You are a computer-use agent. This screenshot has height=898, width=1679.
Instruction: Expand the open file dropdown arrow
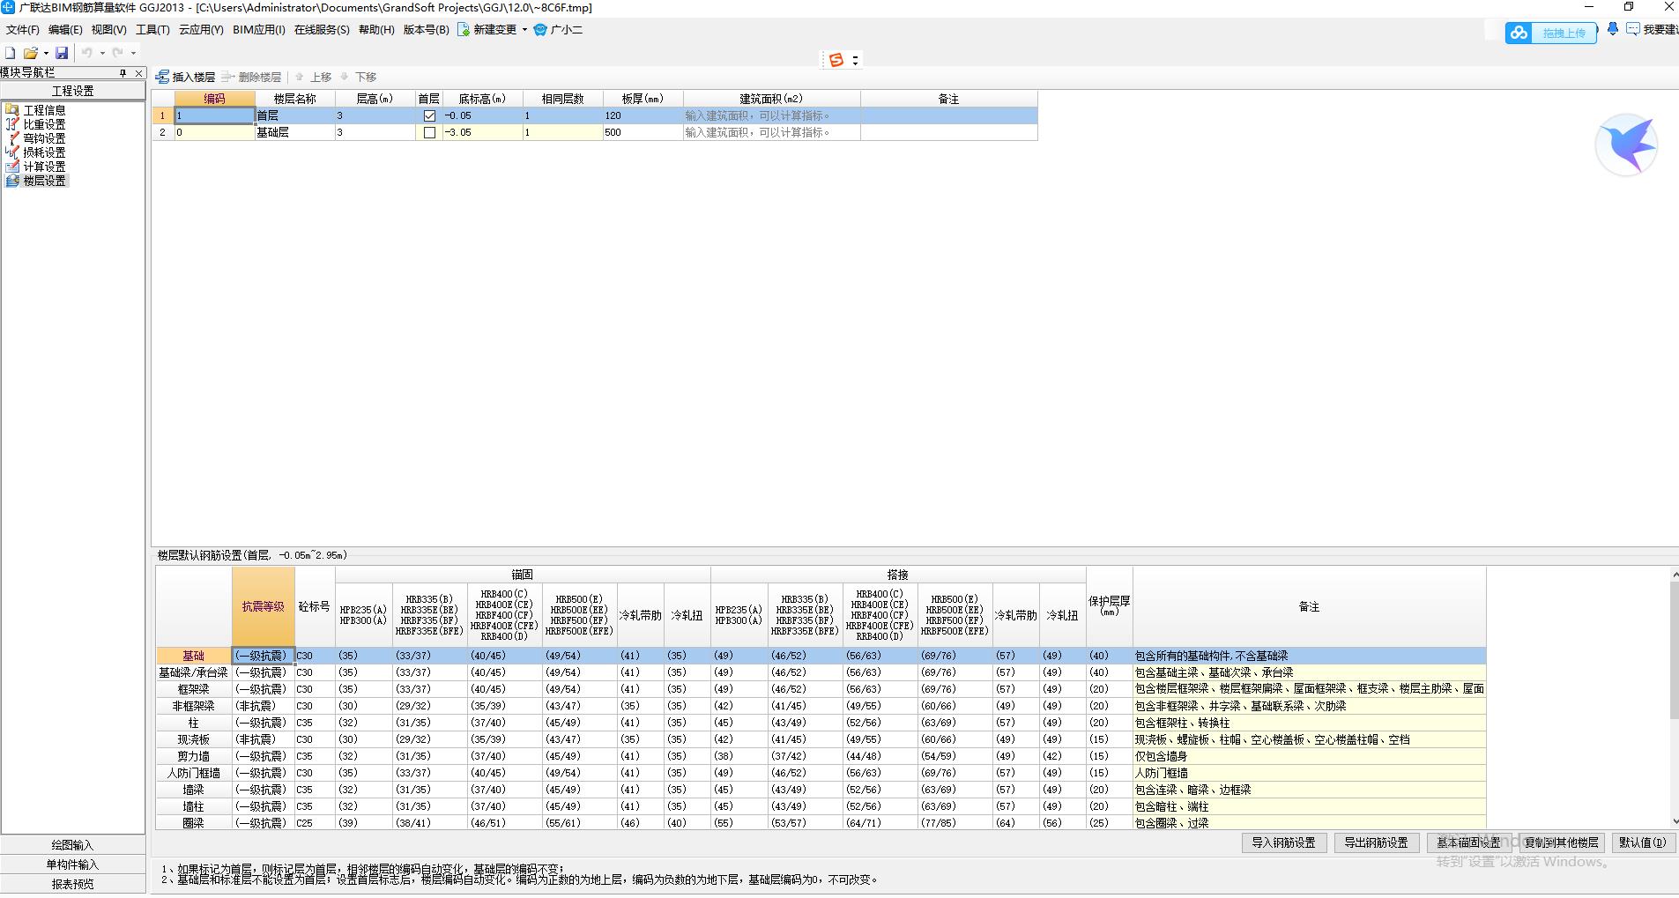(x=46, y=53)
